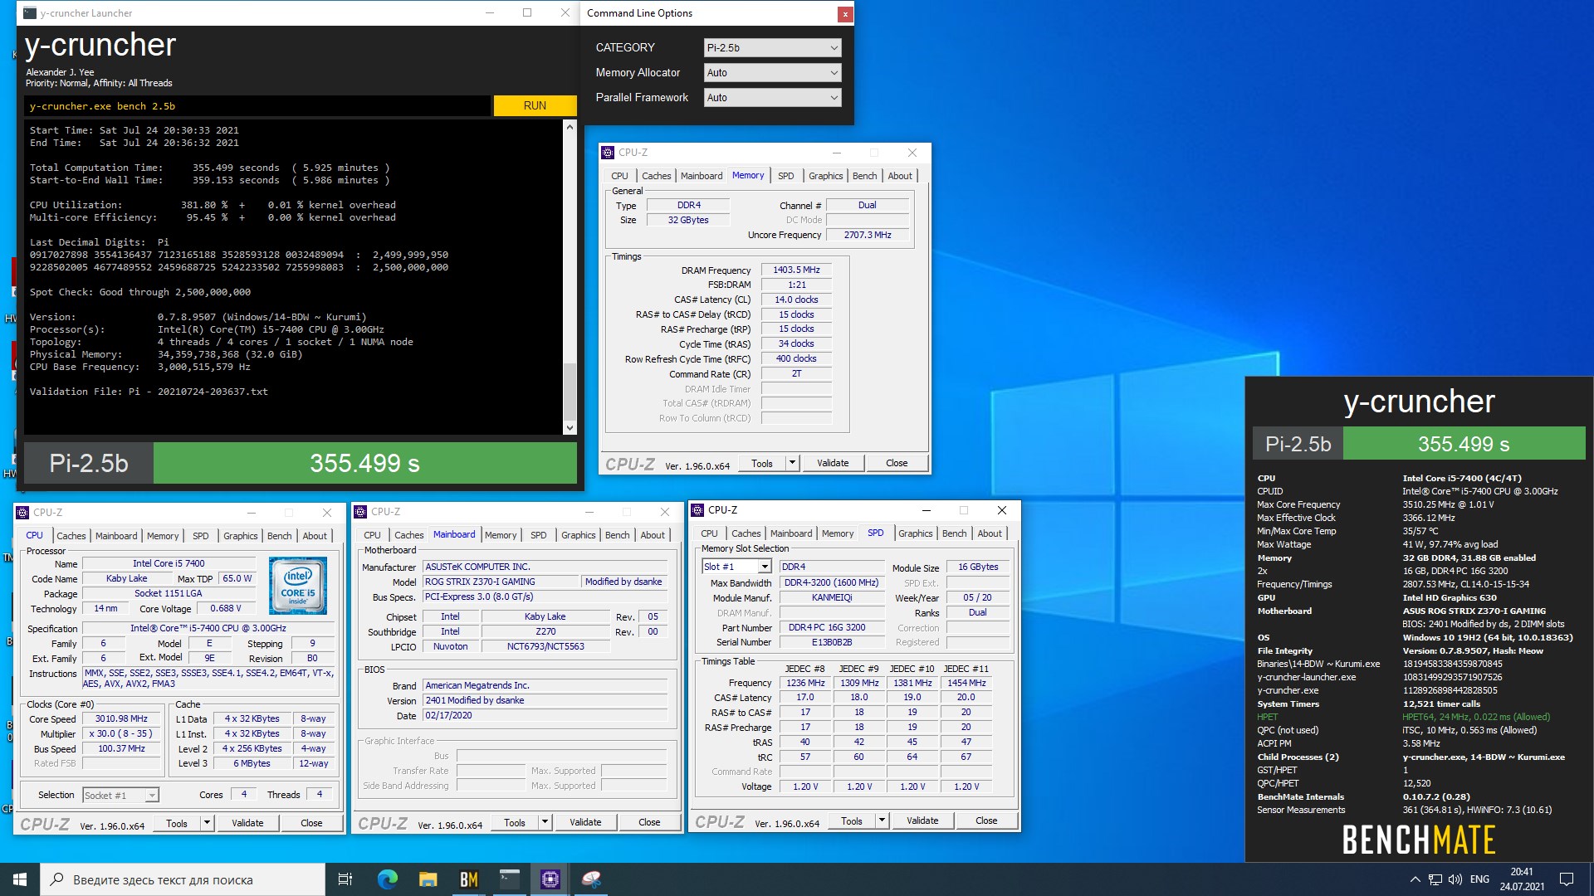Open Graphics tab in Mainboard window

(578, 535)
